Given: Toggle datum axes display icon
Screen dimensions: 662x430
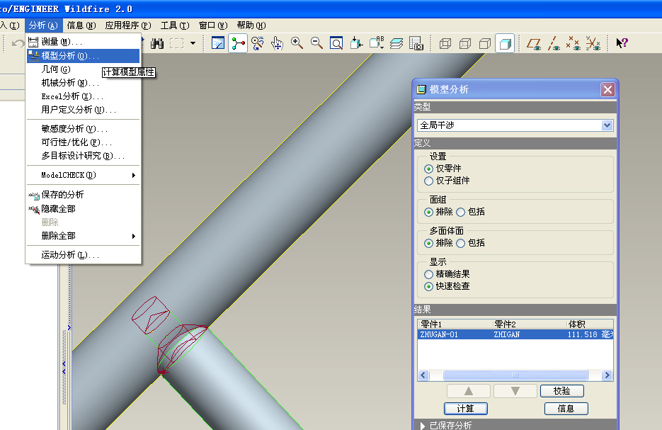Looking at the screenshot, I should point(554,43).
